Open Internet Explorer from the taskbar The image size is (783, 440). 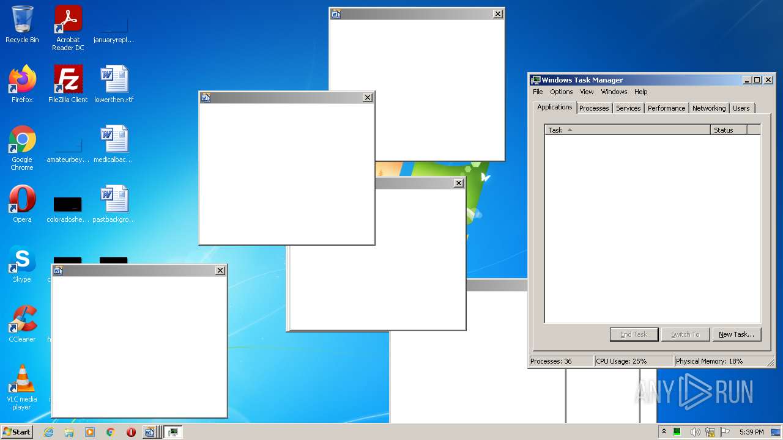click(x=49, y=432)
